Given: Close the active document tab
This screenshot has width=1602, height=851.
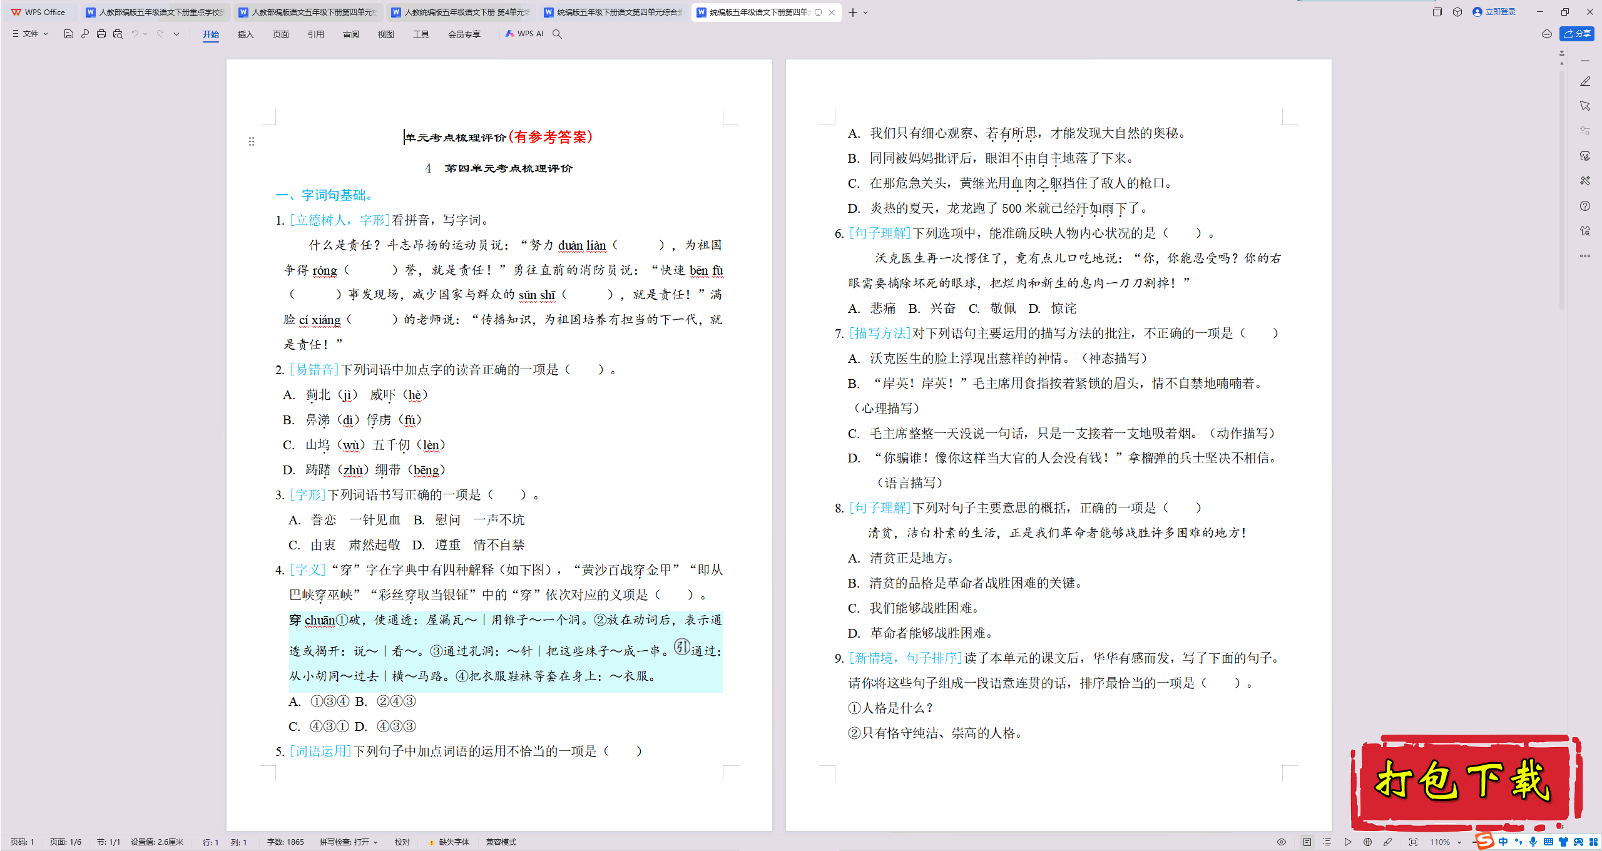Looking at the screenshot, I should (832, 13).
